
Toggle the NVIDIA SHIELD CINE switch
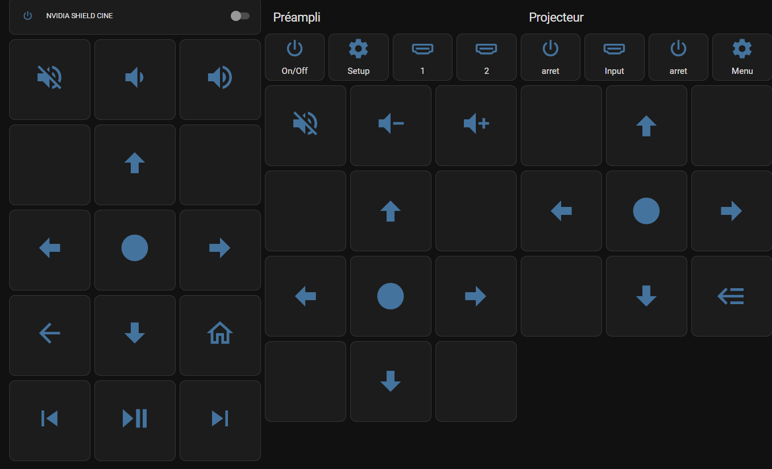click(x=240, y=16)
